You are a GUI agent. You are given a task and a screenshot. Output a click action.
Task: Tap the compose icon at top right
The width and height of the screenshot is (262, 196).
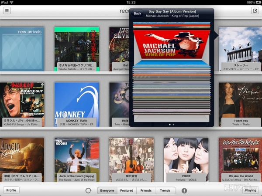click(x=255, y=10)
